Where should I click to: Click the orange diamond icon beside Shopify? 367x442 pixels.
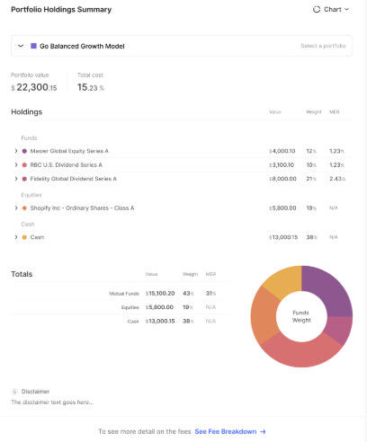[24, 208]
